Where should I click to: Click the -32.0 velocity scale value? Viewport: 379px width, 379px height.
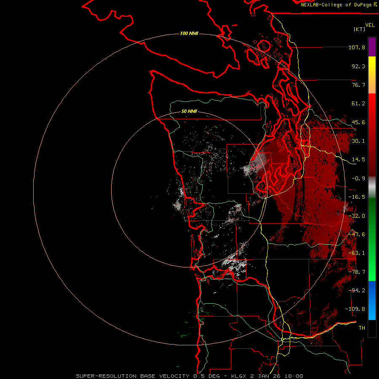pyautogui.click(x=357, y=216)
